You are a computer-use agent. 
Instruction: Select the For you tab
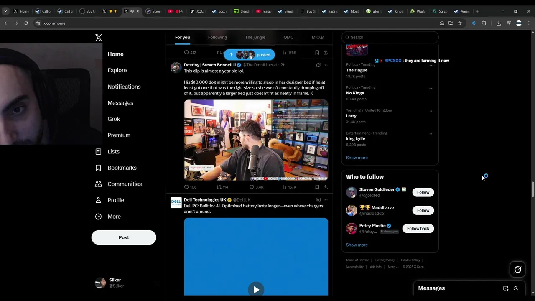(x=182, y=37)
